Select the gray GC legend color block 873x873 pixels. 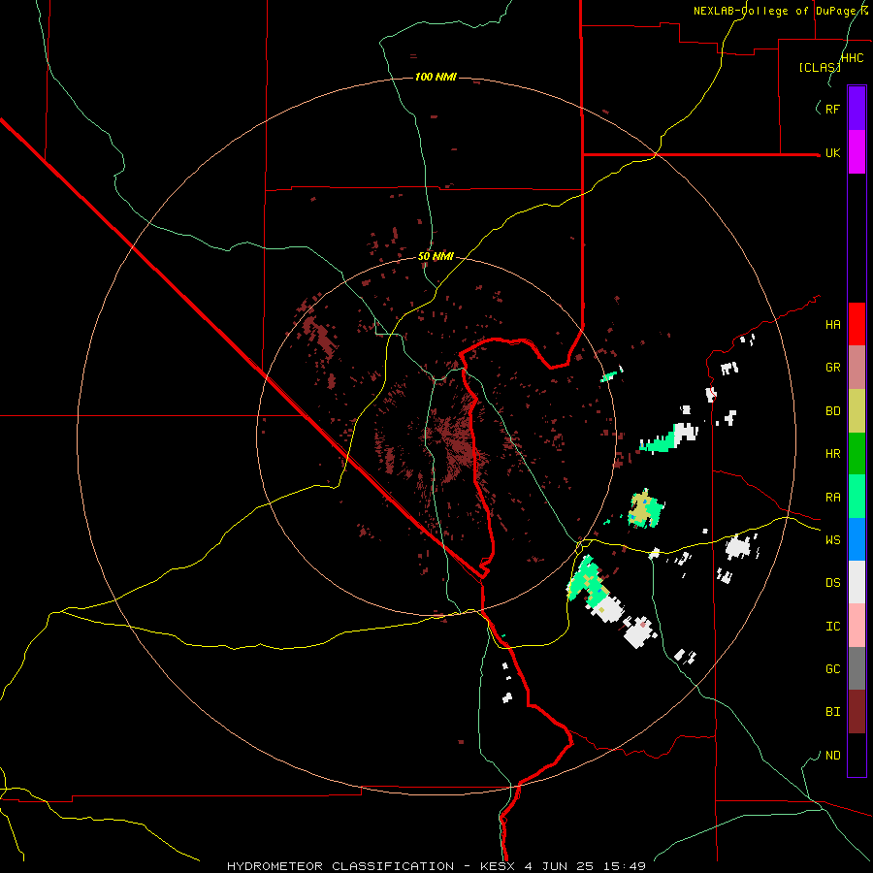pyautogui.click(x=857, y=668)
